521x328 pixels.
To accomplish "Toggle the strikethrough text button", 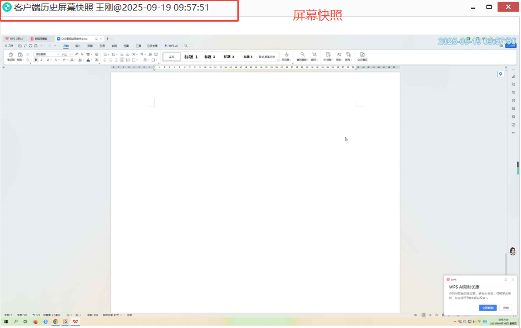I will click(56, 60).
